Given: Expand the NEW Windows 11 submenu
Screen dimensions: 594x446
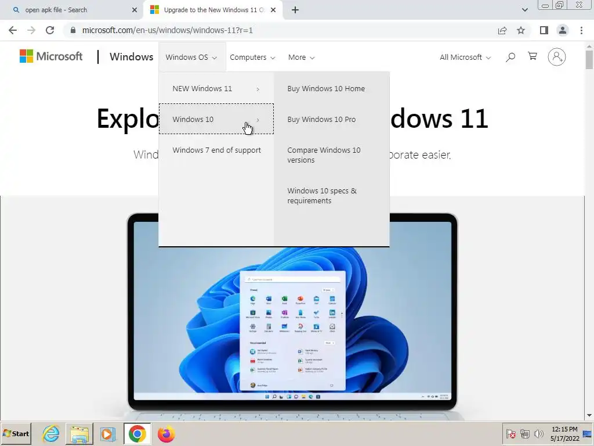Looking at the screenshot, I should [216, 89].
